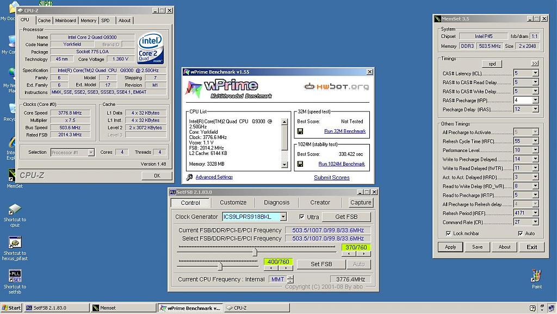Viewport: 557px width, 314px height.
Task: Click down arrow of wPrime CPU List scrollbar
Action: pos(284,165)
